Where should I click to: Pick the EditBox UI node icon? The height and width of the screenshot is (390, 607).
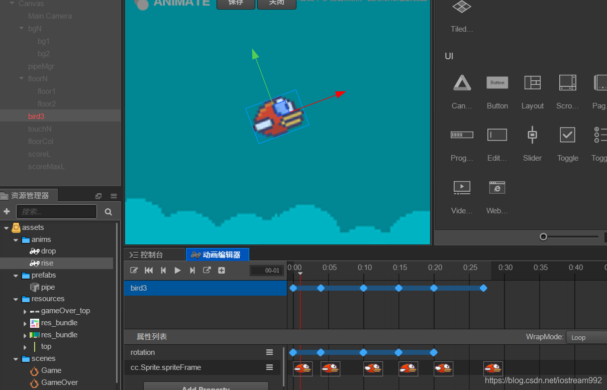pos(497,135)
